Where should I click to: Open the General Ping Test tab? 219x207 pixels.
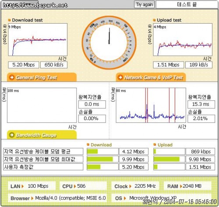point(42,77)
